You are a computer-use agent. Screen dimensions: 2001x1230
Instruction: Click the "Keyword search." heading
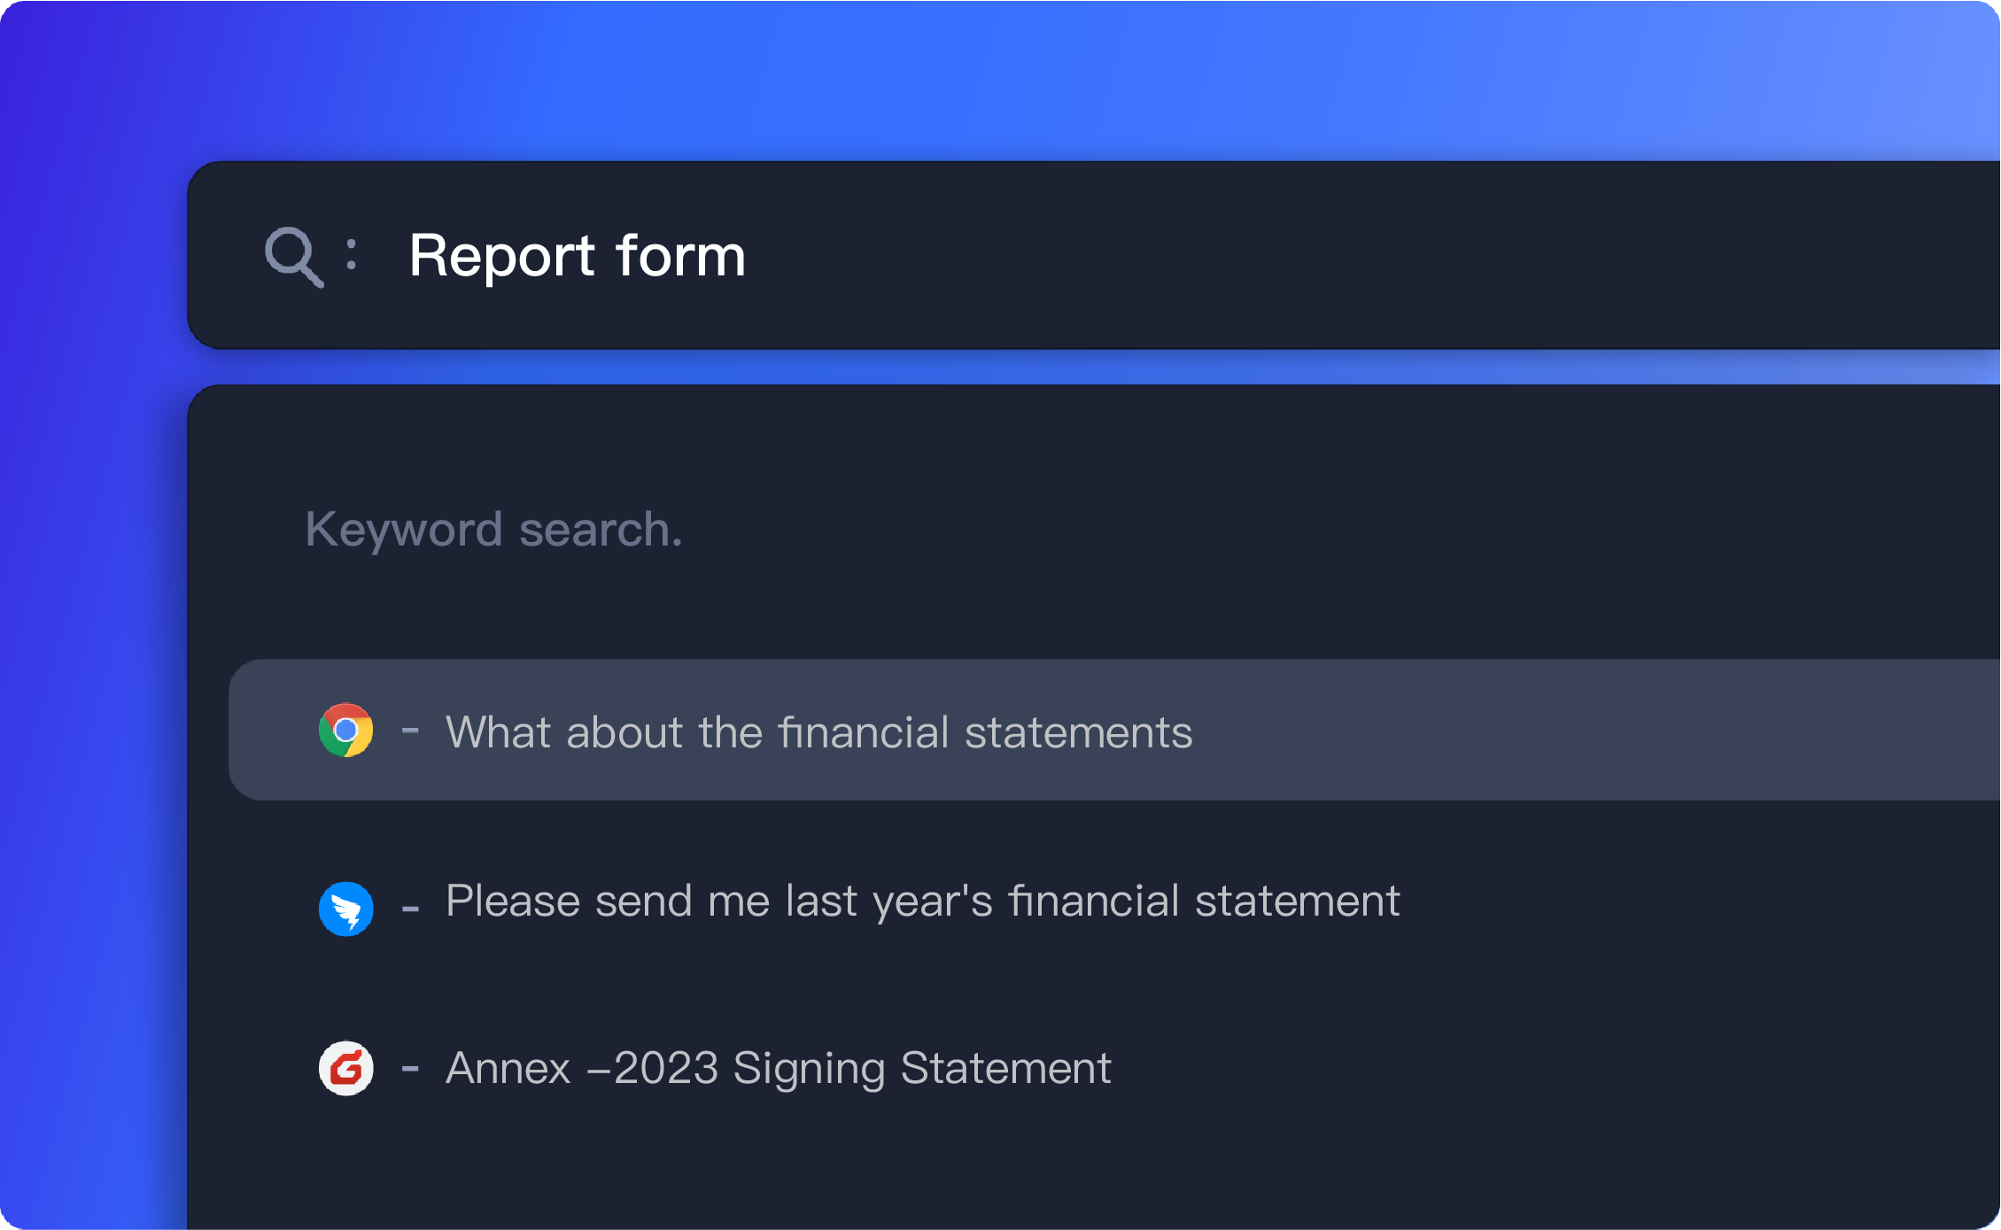(493, 530)
